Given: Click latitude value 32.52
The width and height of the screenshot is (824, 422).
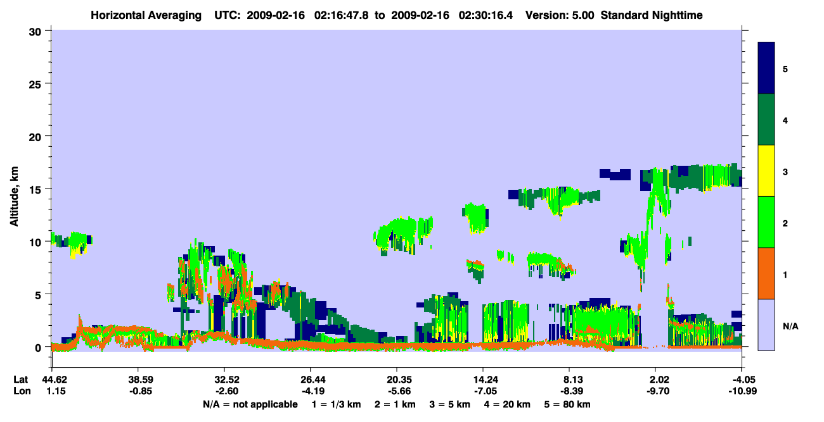Looking at the screenshot, I should [224, 380].
